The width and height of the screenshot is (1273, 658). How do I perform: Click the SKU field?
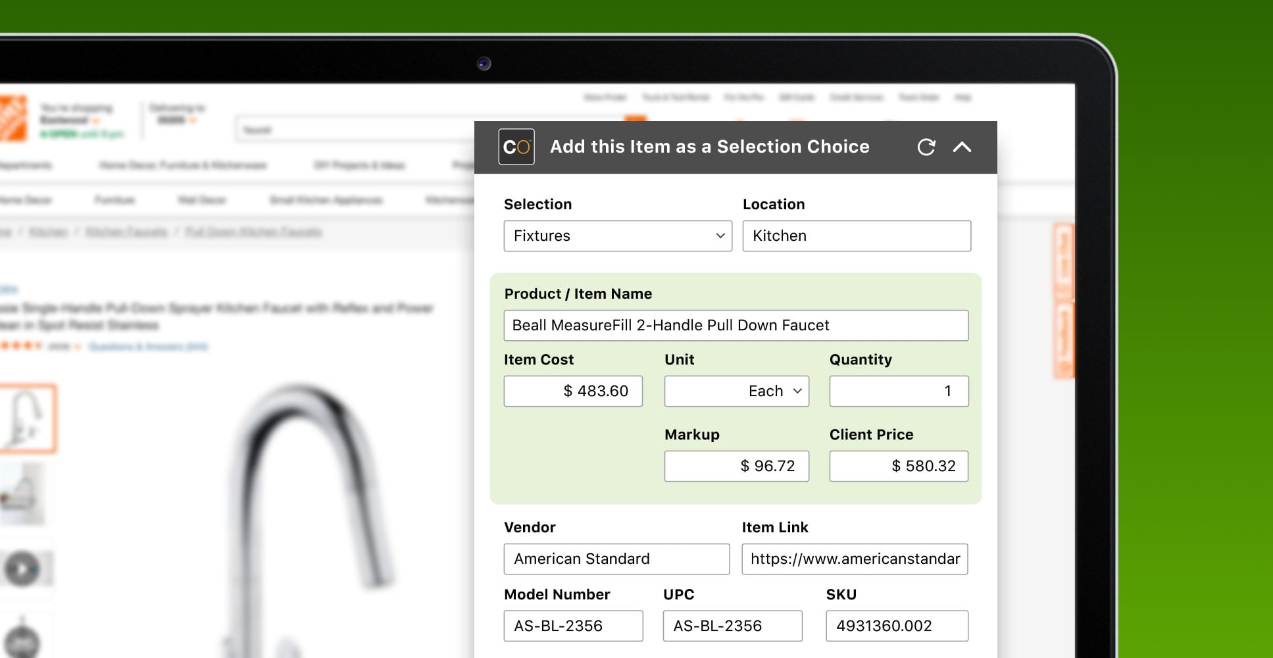point(897,626)
